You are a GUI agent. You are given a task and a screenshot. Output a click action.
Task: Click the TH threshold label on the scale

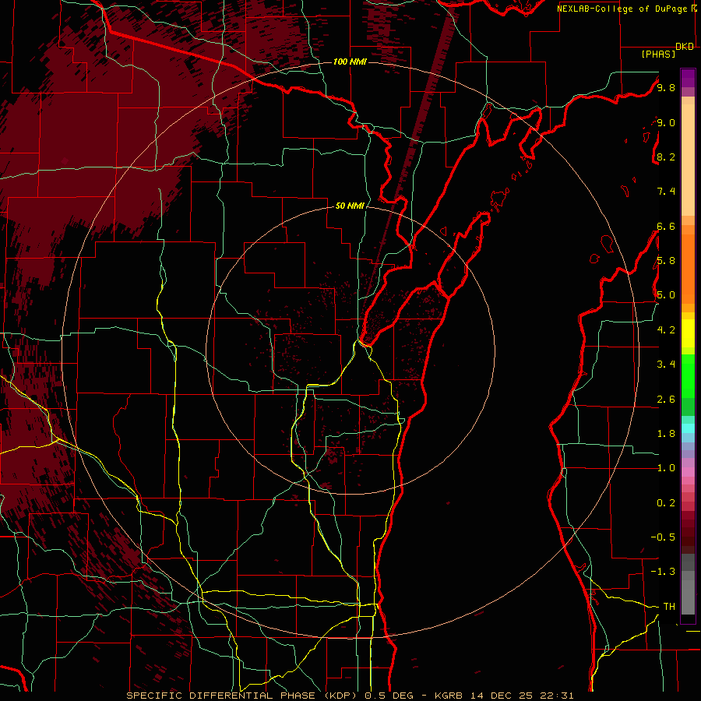[x=669, y=607]
